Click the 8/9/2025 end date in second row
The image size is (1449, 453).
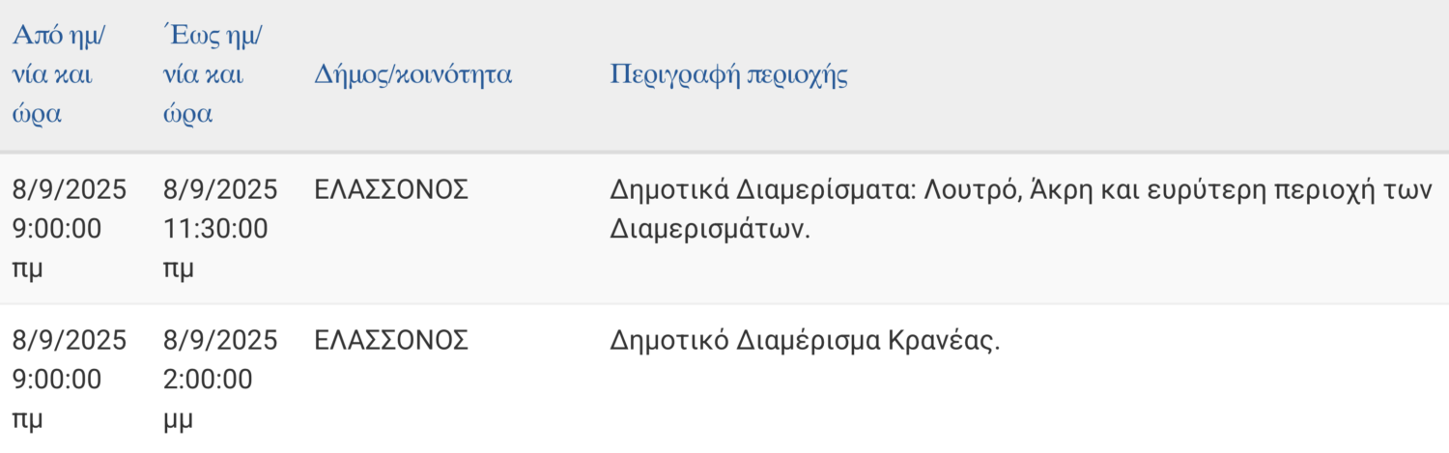pyautogui.click(x=220, y=340)
